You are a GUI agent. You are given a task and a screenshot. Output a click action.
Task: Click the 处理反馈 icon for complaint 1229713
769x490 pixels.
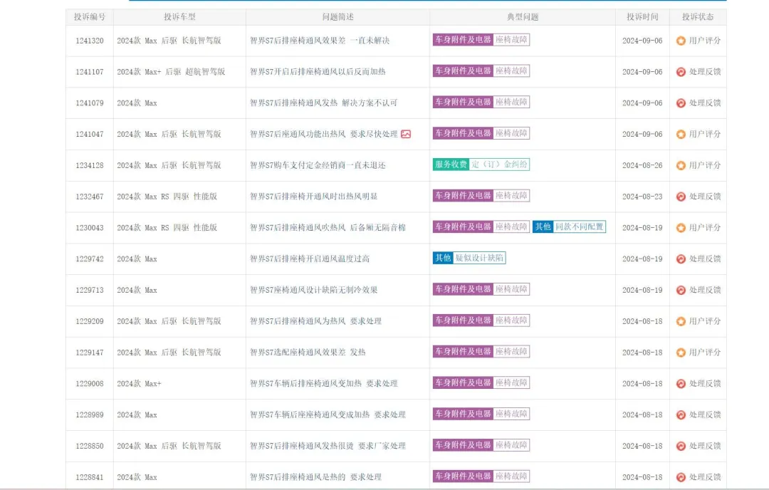(x=681, y=291)
